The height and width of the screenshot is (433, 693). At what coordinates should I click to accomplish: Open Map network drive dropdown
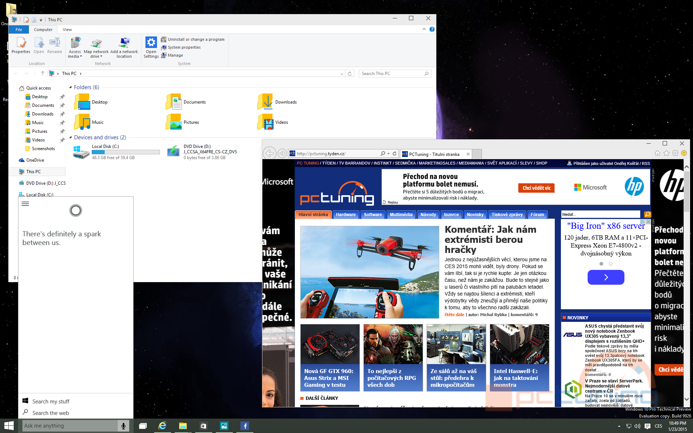pos(96,48)
